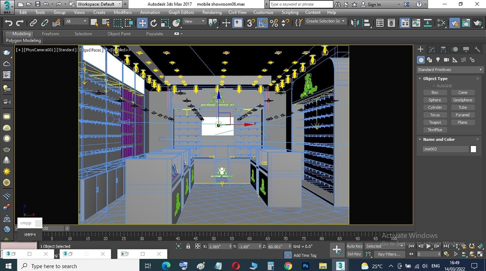Open the Selected key filter dropdown
Viewport: 486px width, 271px height.
point(384,246)
